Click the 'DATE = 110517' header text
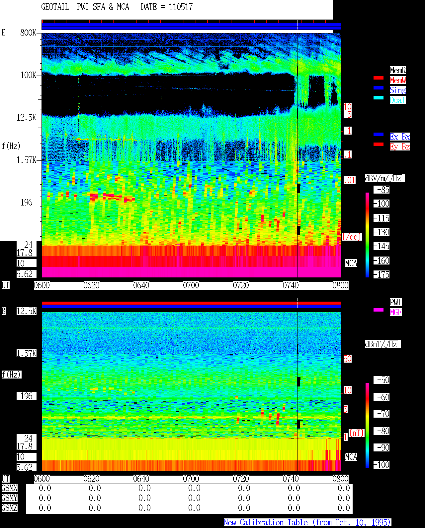Image resolution: width=425 pixels, height=528 pixels. click(167, 7)
